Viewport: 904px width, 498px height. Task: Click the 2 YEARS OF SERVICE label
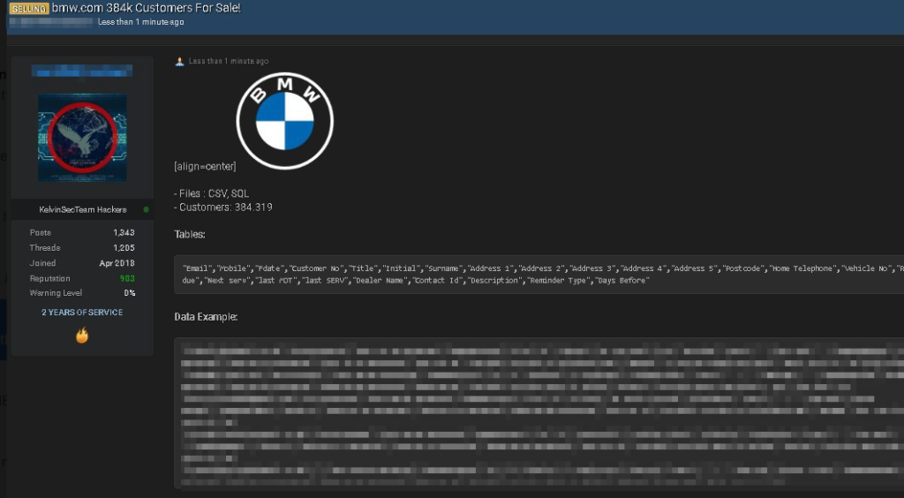point(82,313)
